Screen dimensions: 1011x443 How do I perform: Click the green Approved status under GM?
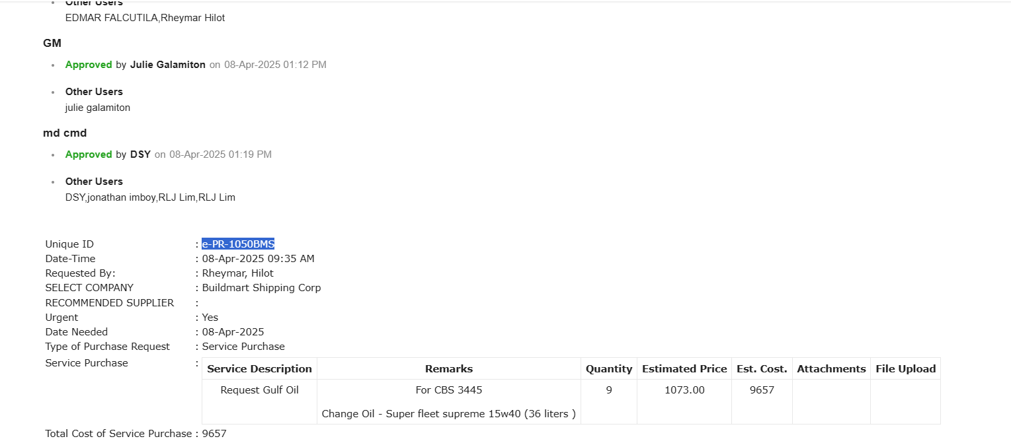pyautogui.click(x=89, y=65)
